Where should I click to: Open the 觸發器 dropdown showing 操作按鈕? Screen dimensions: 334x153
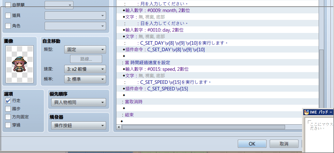click(79, 126)
